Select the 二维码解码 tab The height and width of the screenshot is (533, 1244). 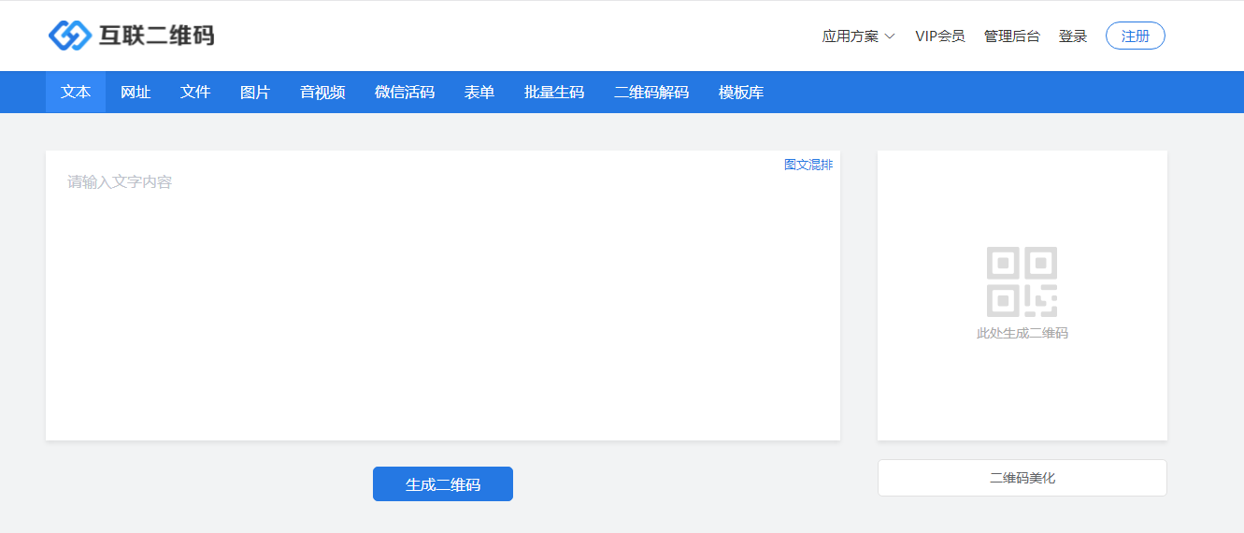pyautogui.click(x=651, y=93)
